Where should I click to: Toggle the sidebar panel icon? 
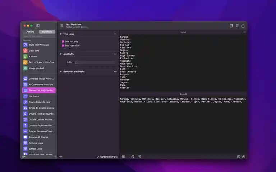pos(38,26)
